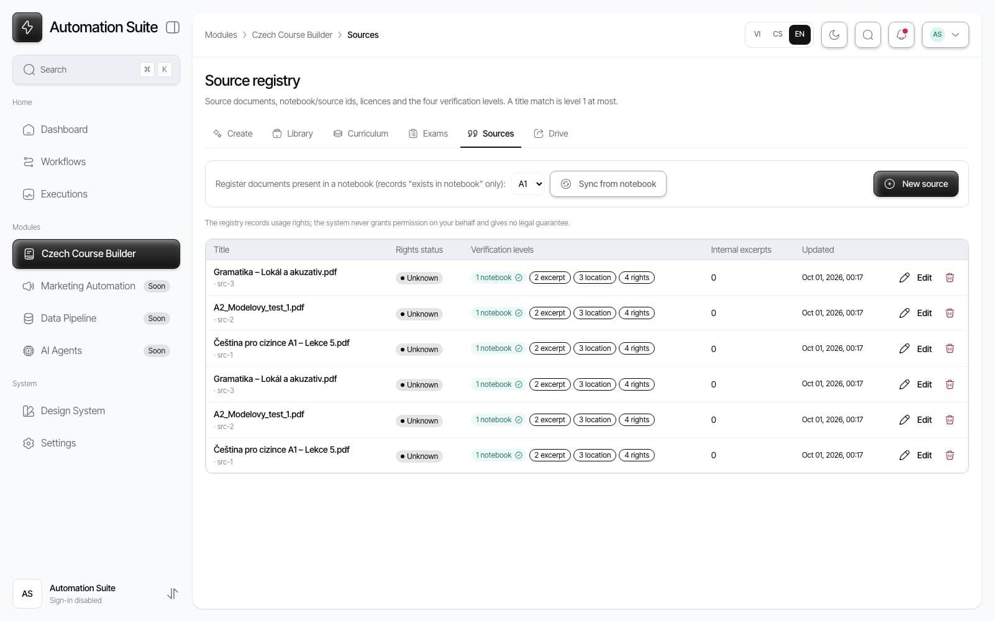Click 1 notebook badge in last row
The image size is (994, 621).
pyautogui.click(x=498, y=455)
